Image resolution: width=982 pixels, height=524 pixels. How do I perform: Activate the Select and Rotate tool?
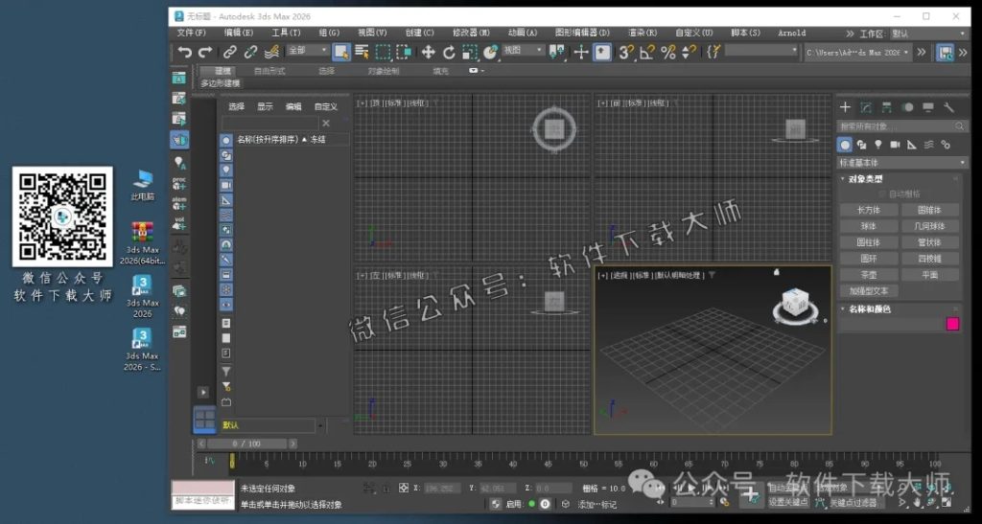(x=449, y=53)
